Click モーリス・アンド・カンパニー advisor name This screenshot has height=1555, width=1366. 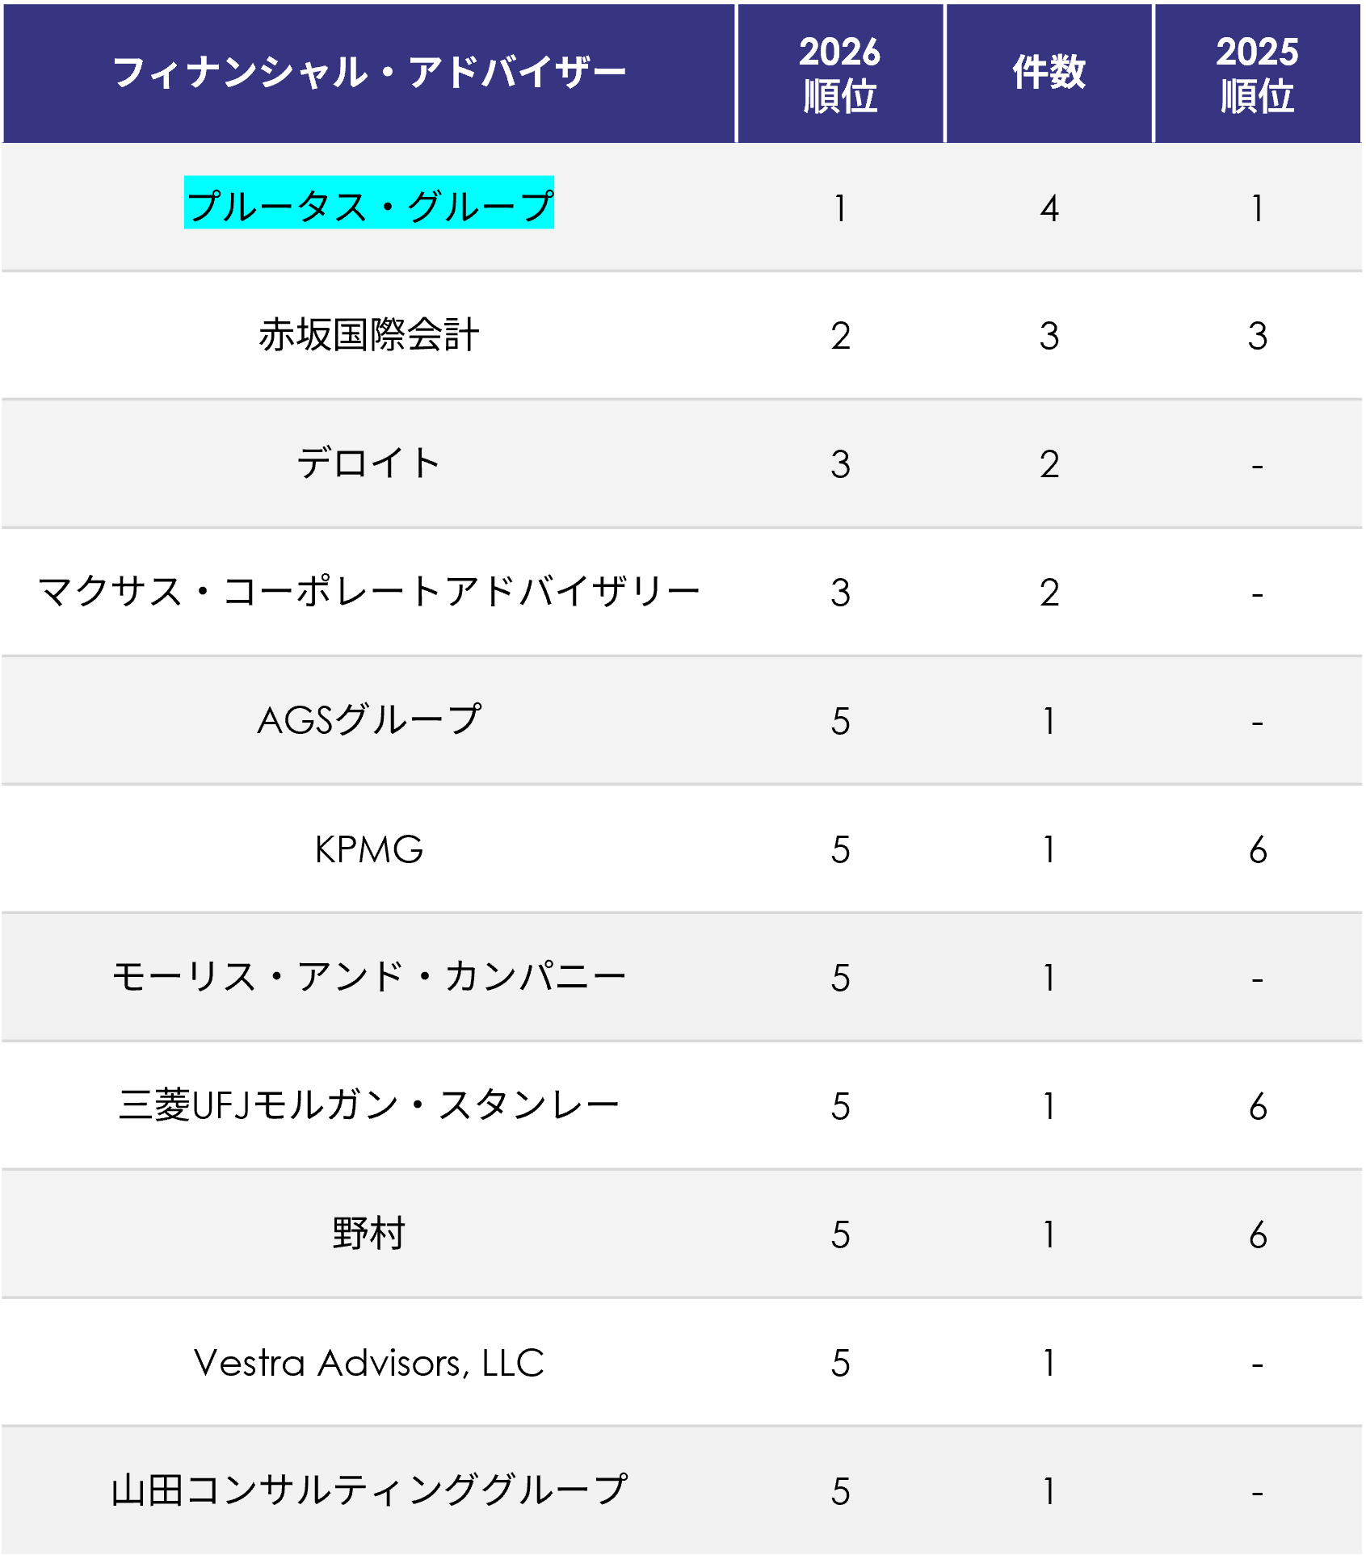coord(369,977)
